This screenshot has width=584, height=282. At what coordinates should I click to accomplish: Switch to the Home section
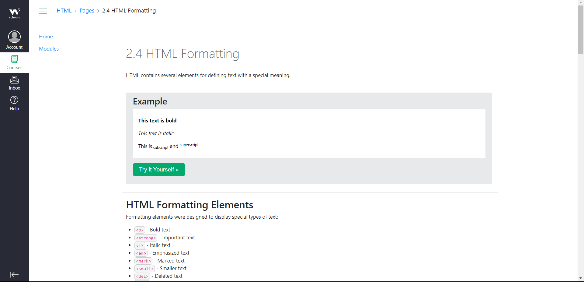46,36
